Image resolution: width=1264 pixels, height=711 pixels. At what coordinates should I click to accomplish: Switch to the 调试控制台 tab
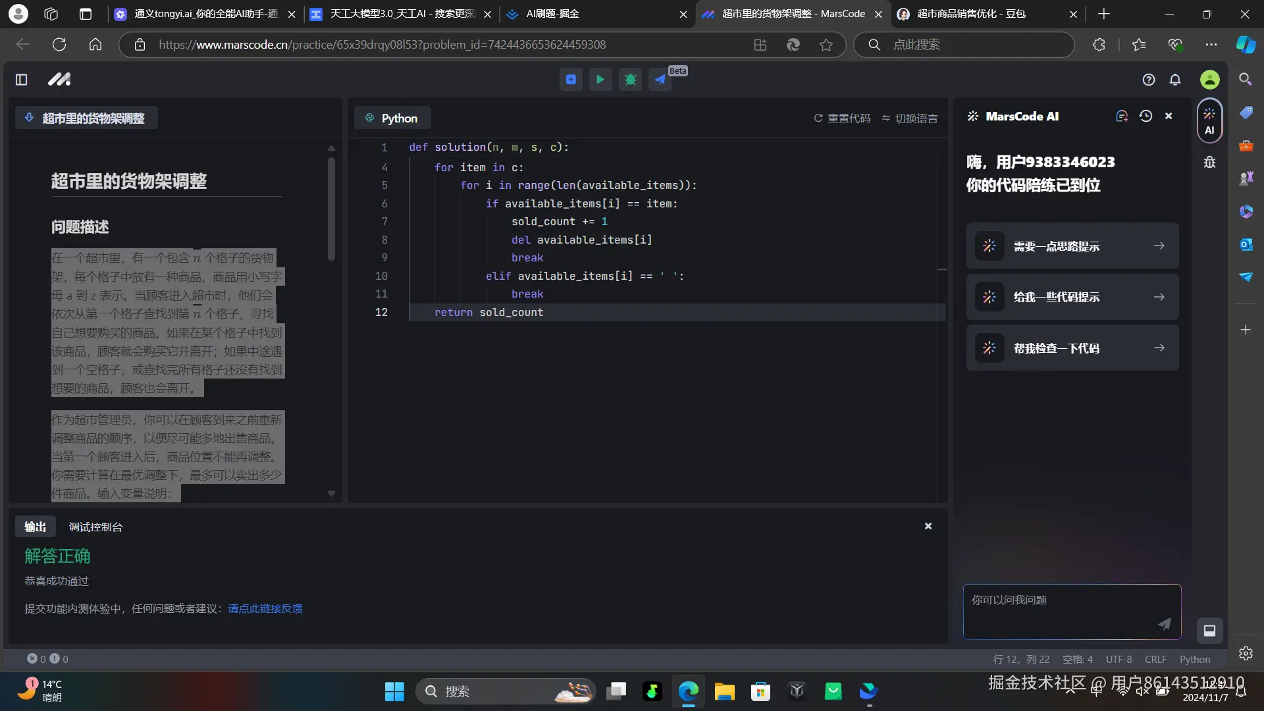[x=95, y=527]
